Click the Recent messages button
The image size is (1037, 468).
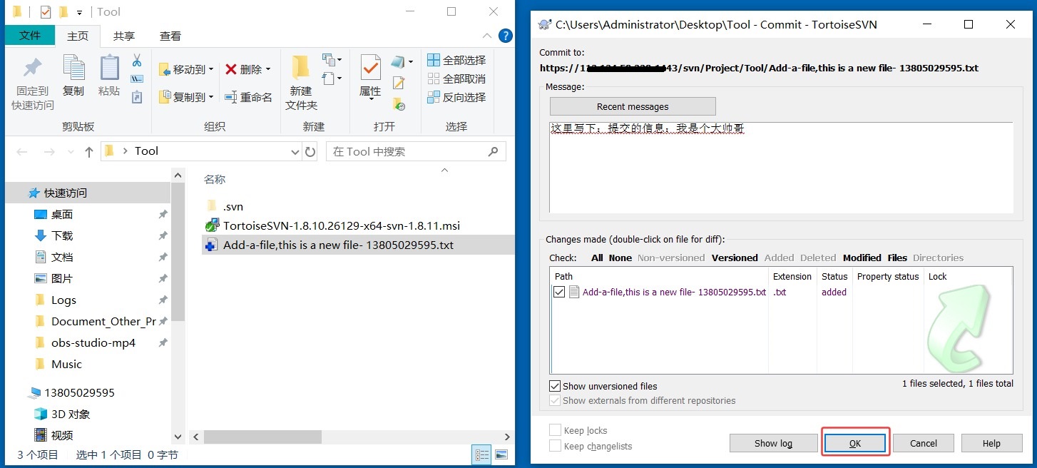coord(633,106)
